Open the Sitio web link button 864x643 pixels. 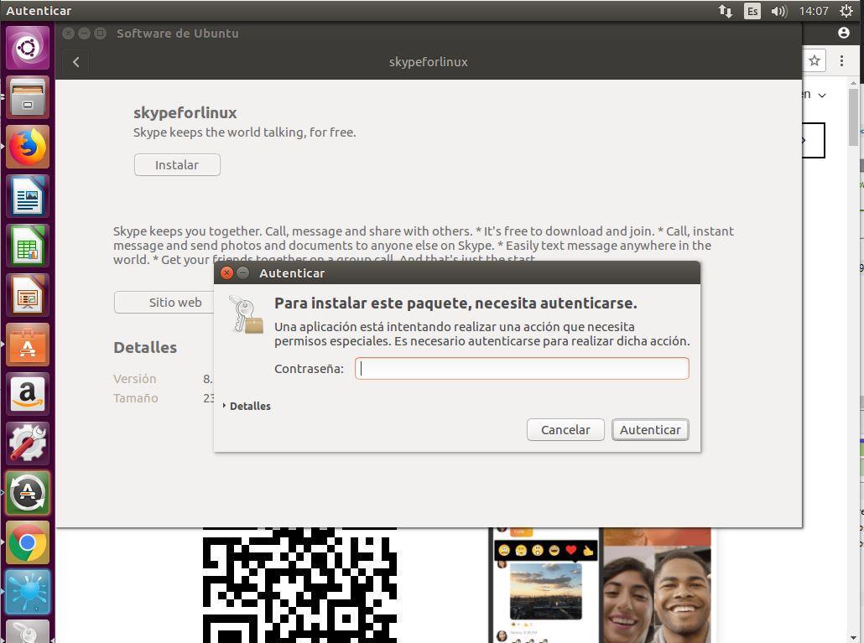click(174, 302)
